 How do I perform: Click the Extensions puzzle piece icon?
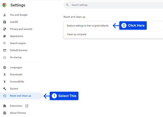tap(5, 106)
